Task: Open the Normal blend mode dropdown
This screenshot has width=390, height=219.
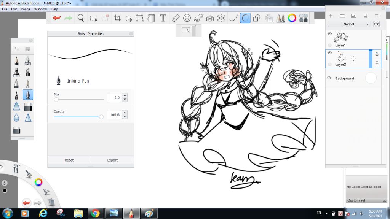Action: 349,24
